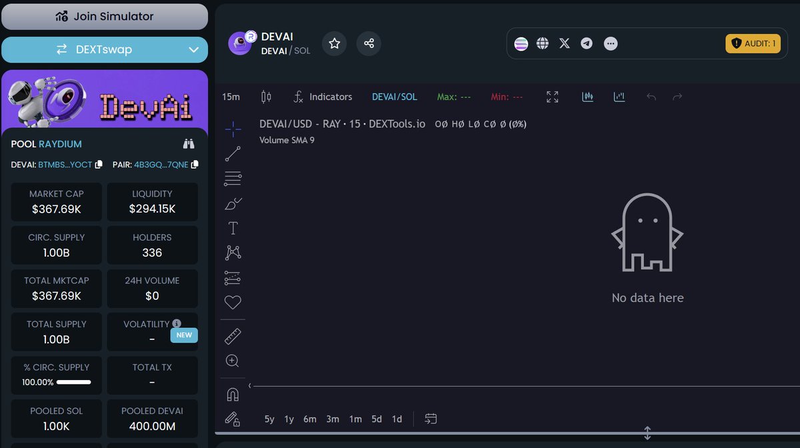
Task: Select the 1m time range
Action: (355, 419)
